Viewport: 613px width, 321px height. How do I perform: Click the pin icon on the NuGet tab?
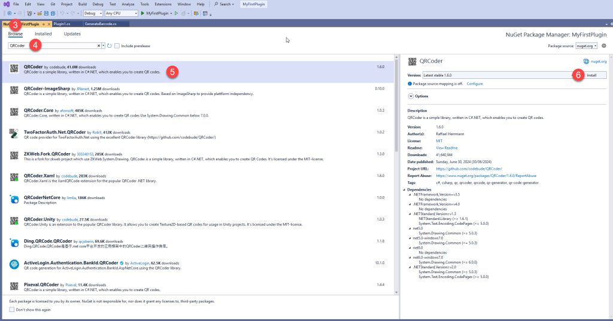[x=43, y=25]
